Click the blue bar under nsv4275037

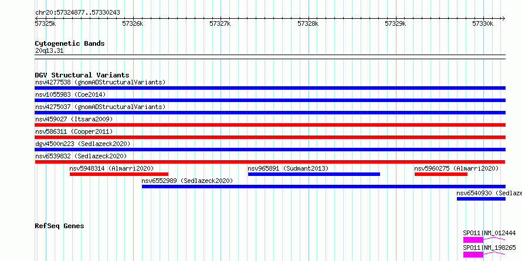pyautogui.click(x=270, y=113)
